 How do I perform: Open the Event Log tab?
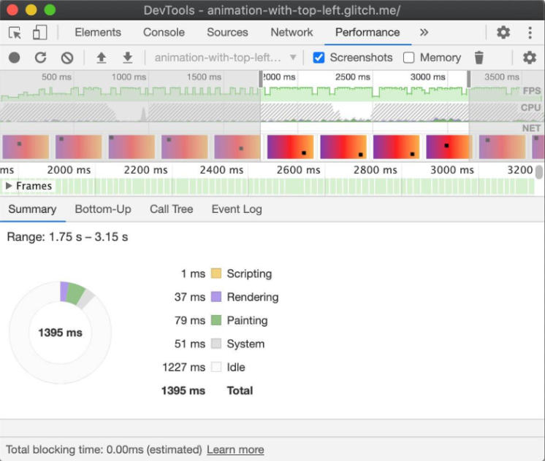tap(237, 209)
